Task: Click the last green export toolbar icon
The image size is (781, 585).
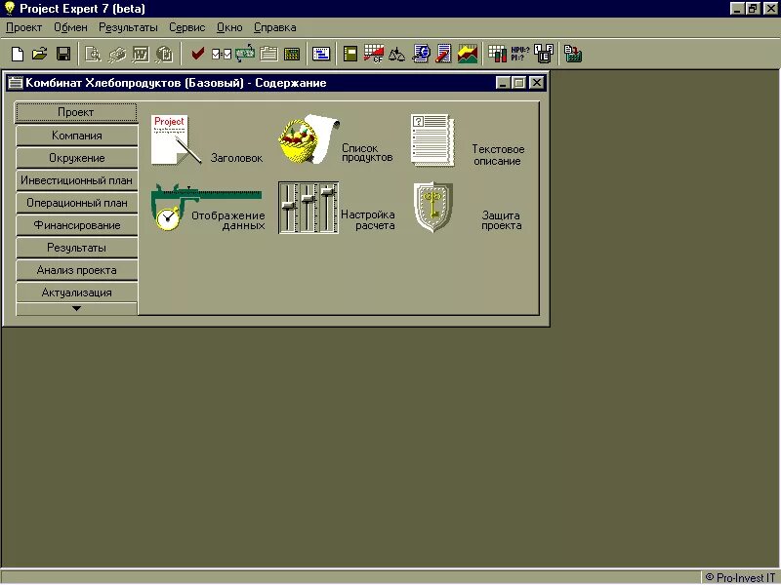Action: (573, 54)
